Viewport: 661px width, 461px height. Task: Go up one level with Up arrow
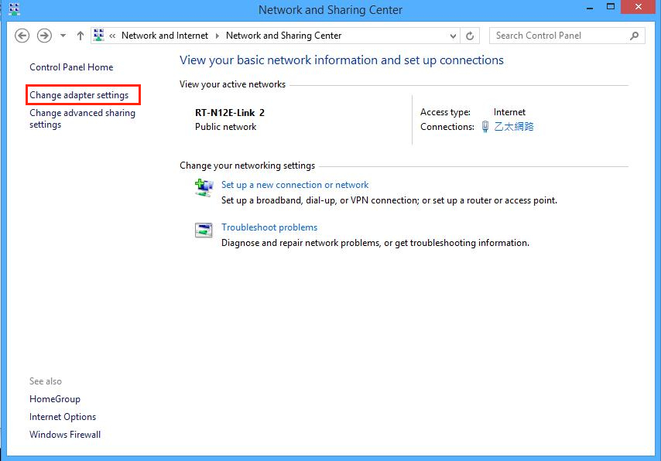click(80, 36)
